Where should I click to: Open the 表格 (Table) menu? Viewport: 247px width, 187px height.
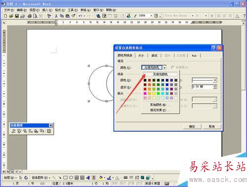(85, 10)
